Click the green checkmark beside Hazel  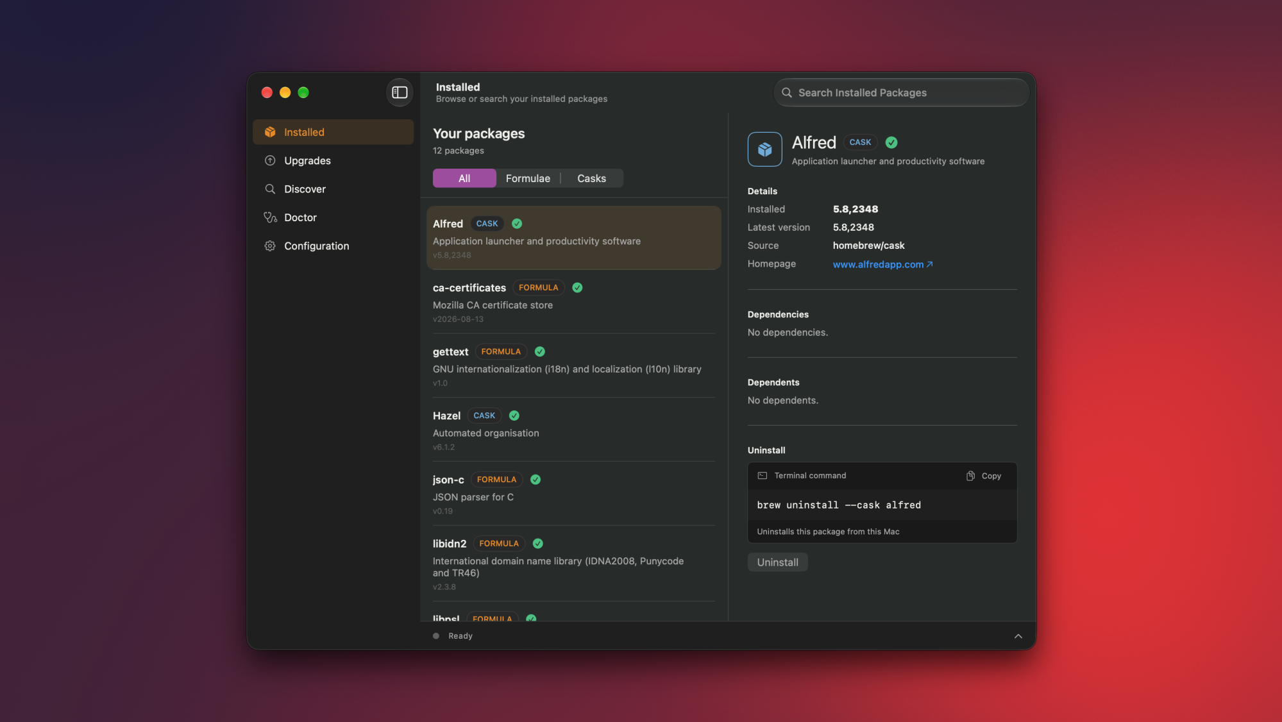click(x=514, y=416)
